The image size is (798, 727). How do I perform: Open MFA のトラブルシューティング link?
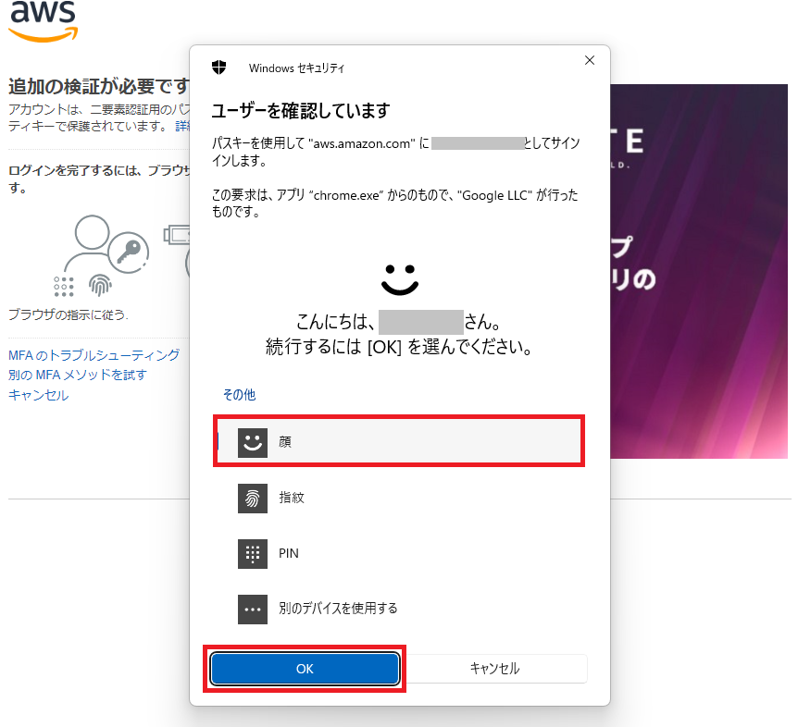point(94,355)
